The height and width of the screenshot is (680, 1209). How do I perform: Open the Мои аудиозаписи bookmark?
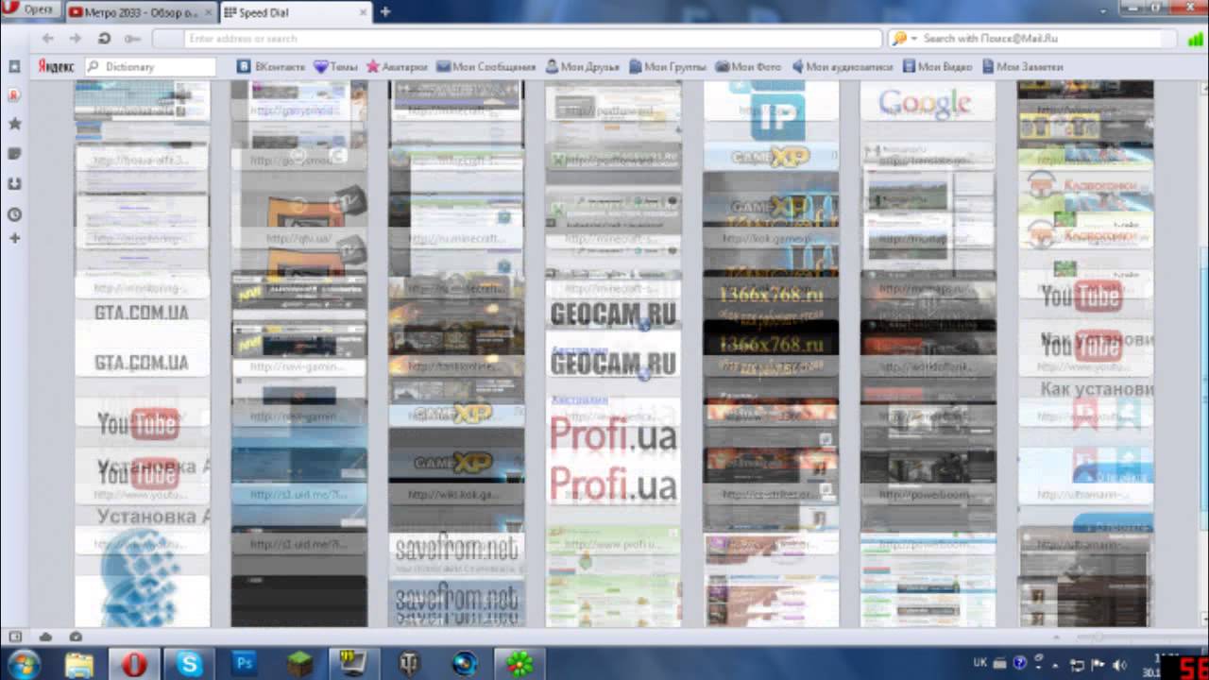842,67
